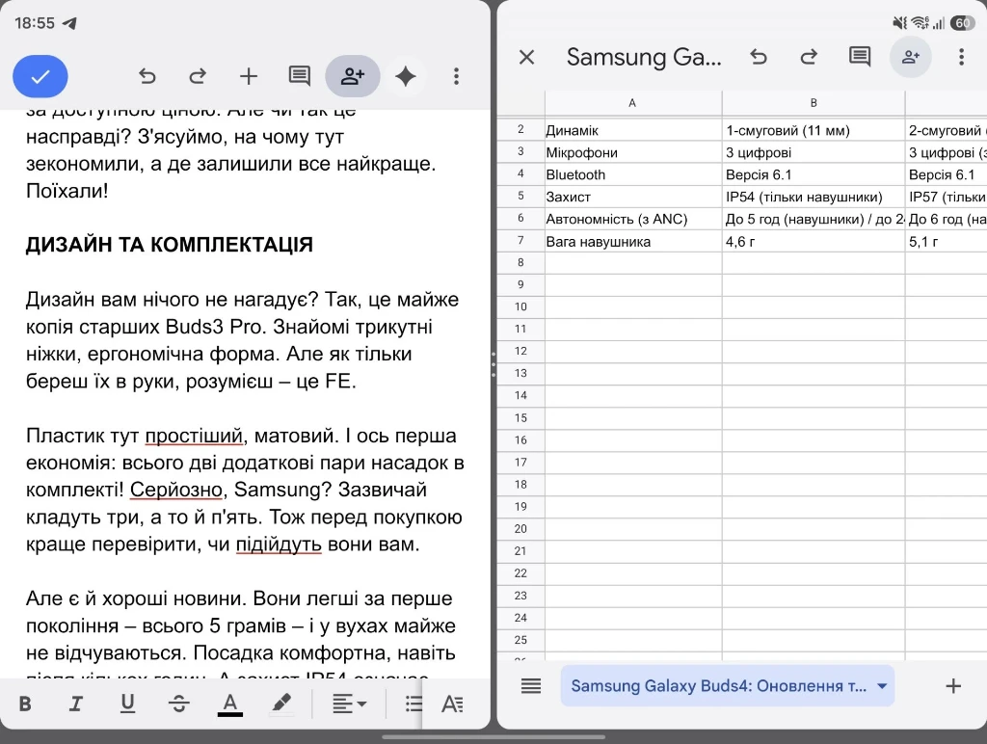Image resolution: width=987 pixels, height=744 pixels.
Task: Select column B header
Action: click(x=814, y=102)
